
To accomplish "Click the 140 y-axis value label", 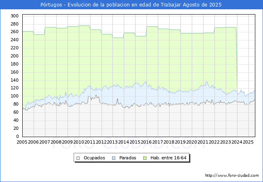I will [15, 80].
